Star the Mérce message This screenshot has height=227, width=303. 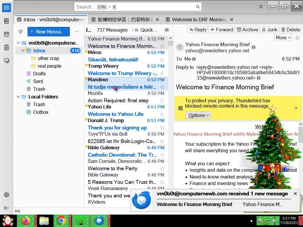(162, 60)
